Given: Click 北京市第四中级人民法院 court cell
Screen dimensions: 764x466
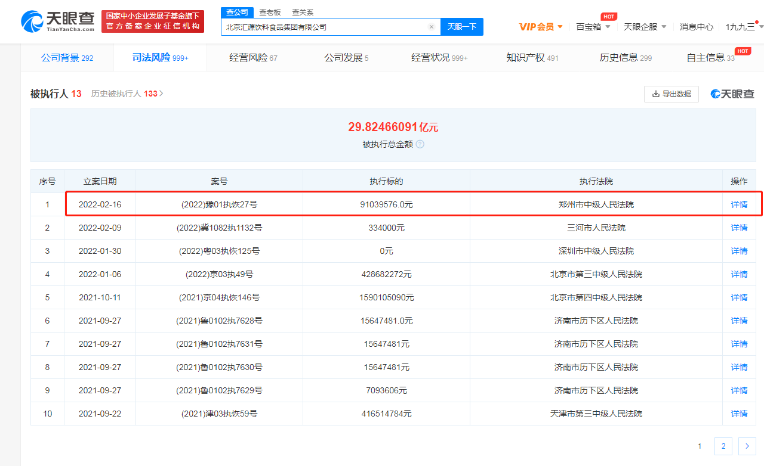Looking at the screenshot, I should click(x=596, y=297).
